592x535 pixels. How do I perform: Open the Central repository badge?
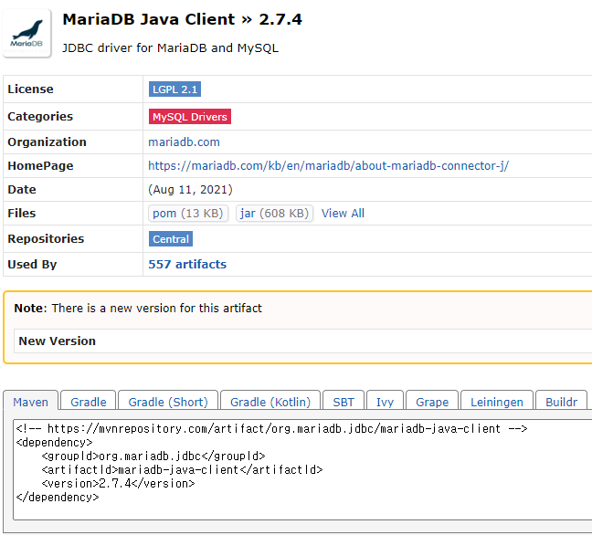171,239
